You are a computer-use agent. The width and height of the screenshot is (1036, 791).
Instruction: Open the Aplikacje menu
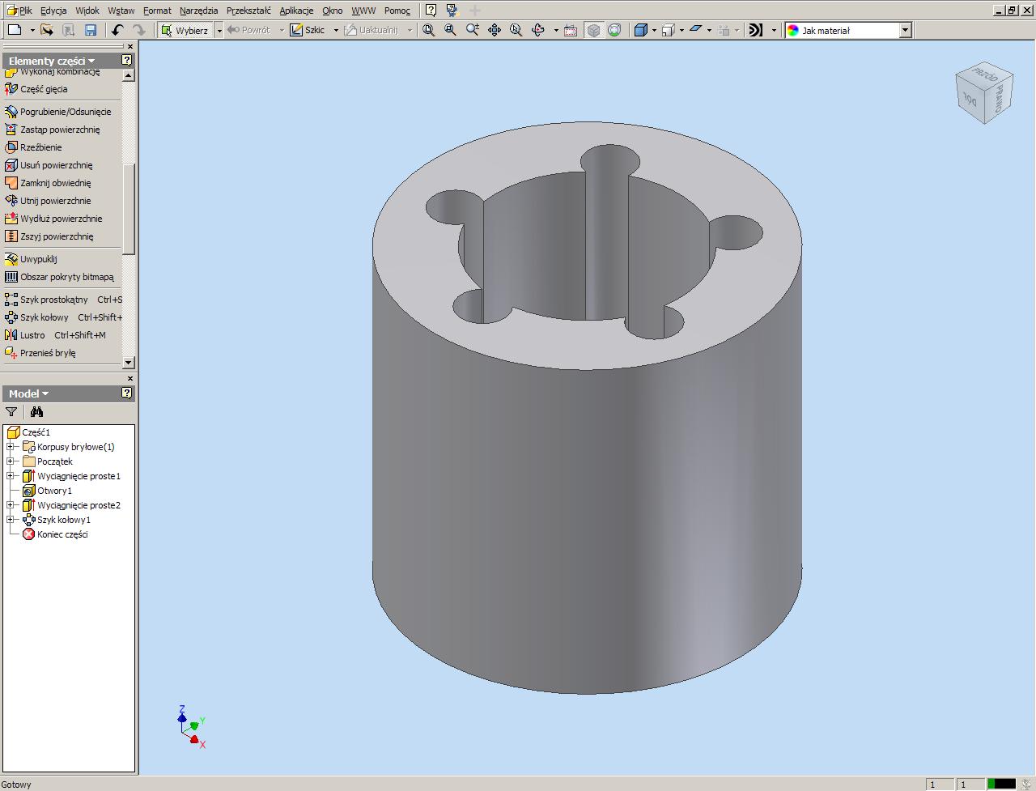coord(296,11)
